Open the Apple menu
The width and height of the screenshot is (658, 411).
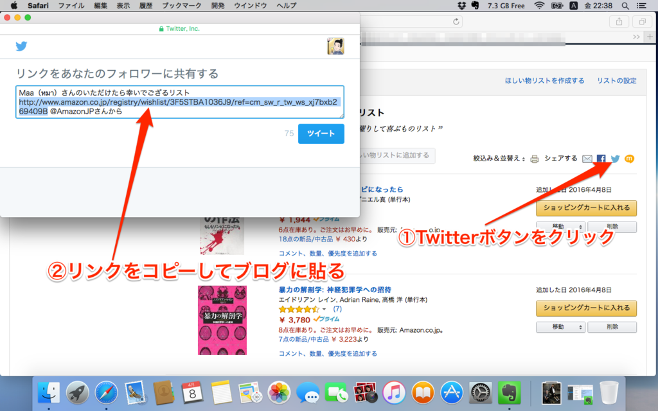tap(13, 5)
